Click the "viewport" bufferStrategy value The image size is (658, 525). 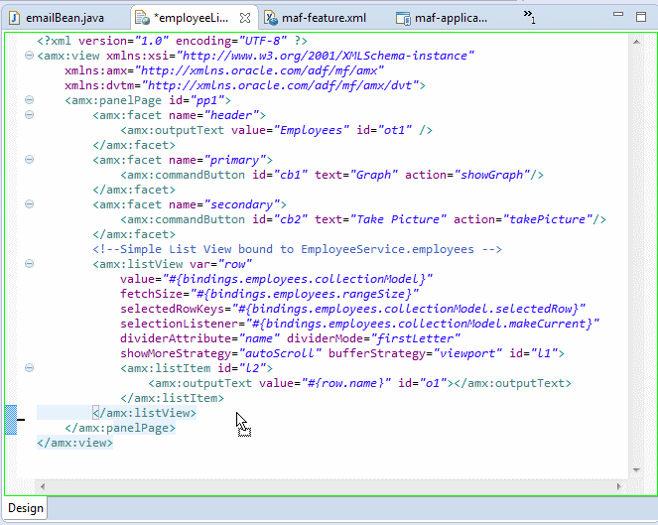[x=467, y=353]
